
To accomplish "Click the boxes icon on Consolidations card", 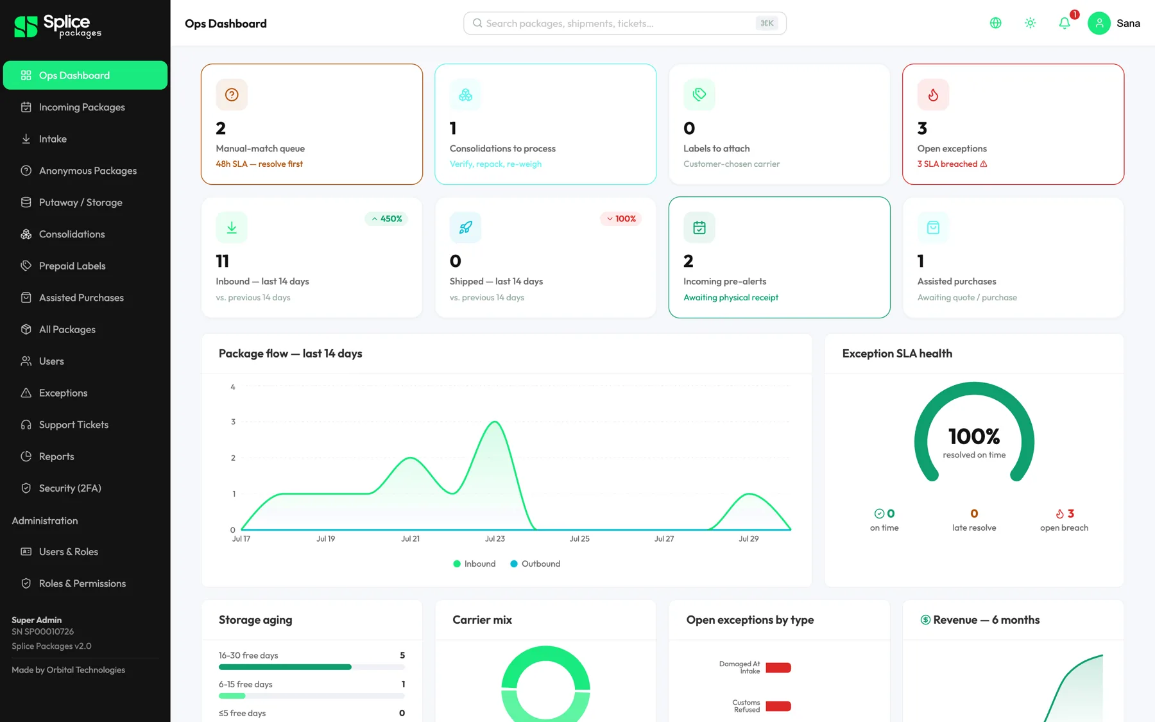I will [x=465, y=95].
